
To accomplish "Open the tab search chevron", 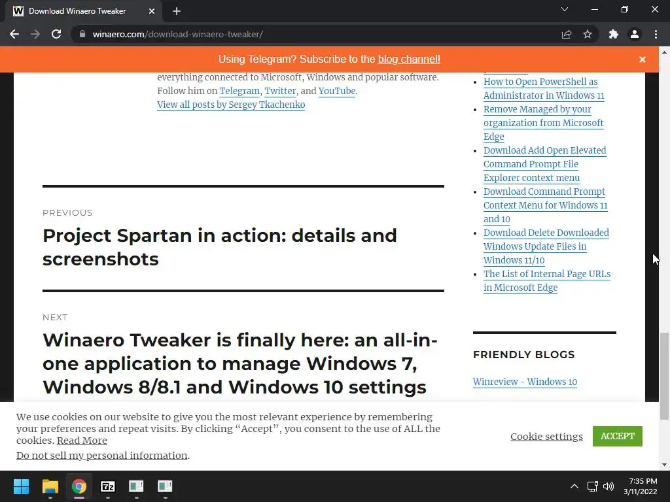I will point(565,9).
